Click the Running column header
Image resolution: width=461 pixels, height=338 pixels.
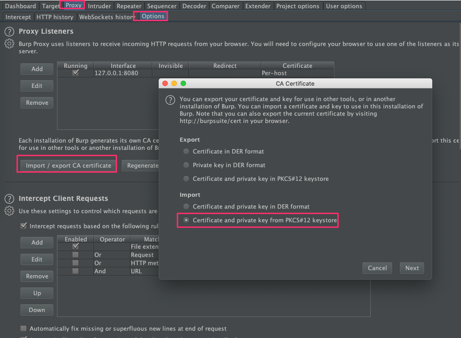[x=76, y=66]
